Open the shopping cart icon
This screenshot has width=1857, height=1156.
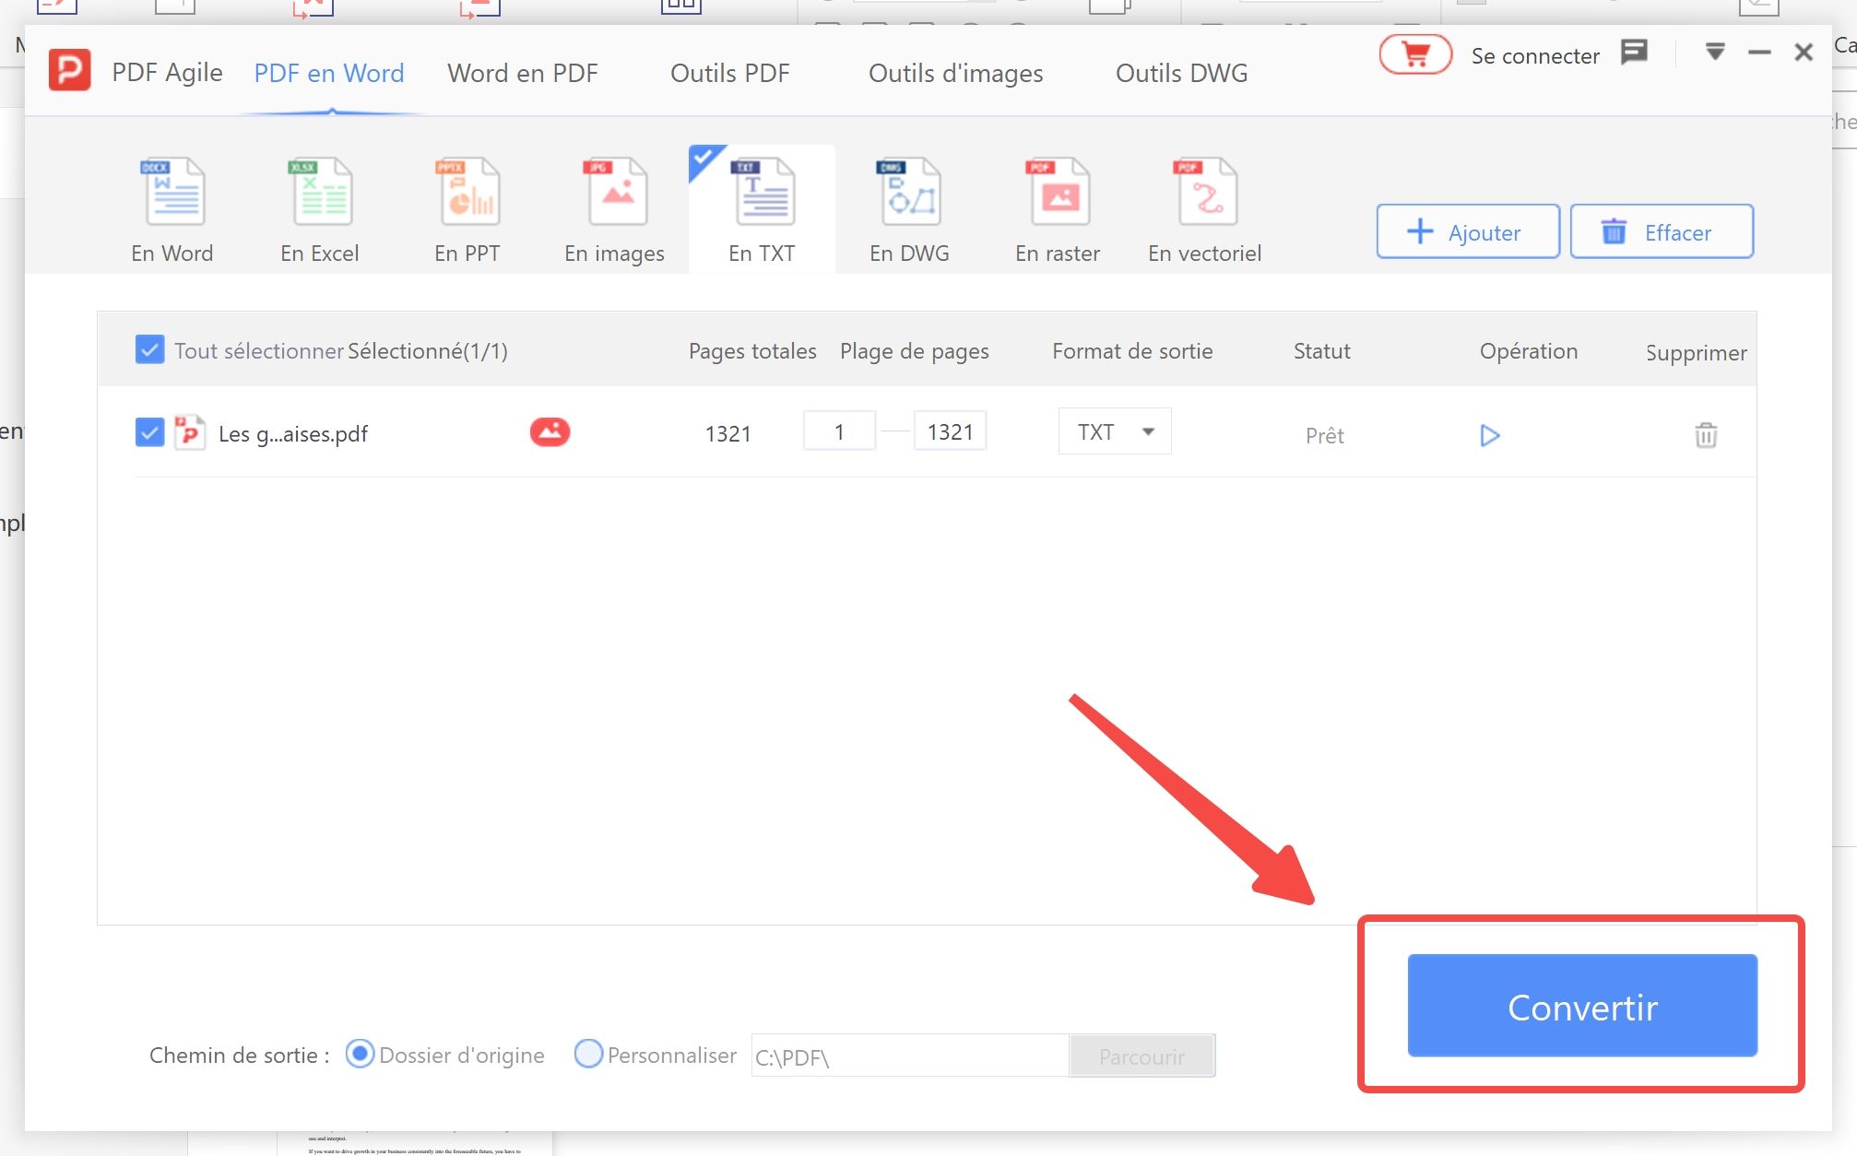pyautogui.click(x=1415, y=55)
